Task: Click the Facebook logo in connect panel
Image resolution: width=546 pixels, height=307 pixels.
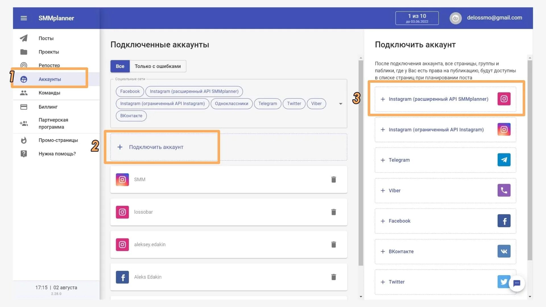Action: 504,221
